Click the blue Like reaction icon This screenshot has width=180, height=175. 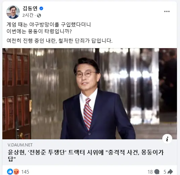[10, 172]
